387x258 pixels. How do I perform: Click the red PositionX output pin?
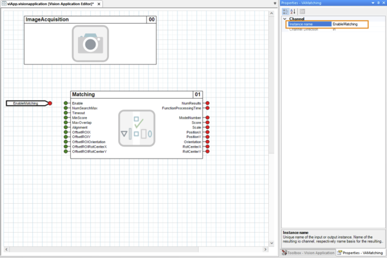point(208,132)
